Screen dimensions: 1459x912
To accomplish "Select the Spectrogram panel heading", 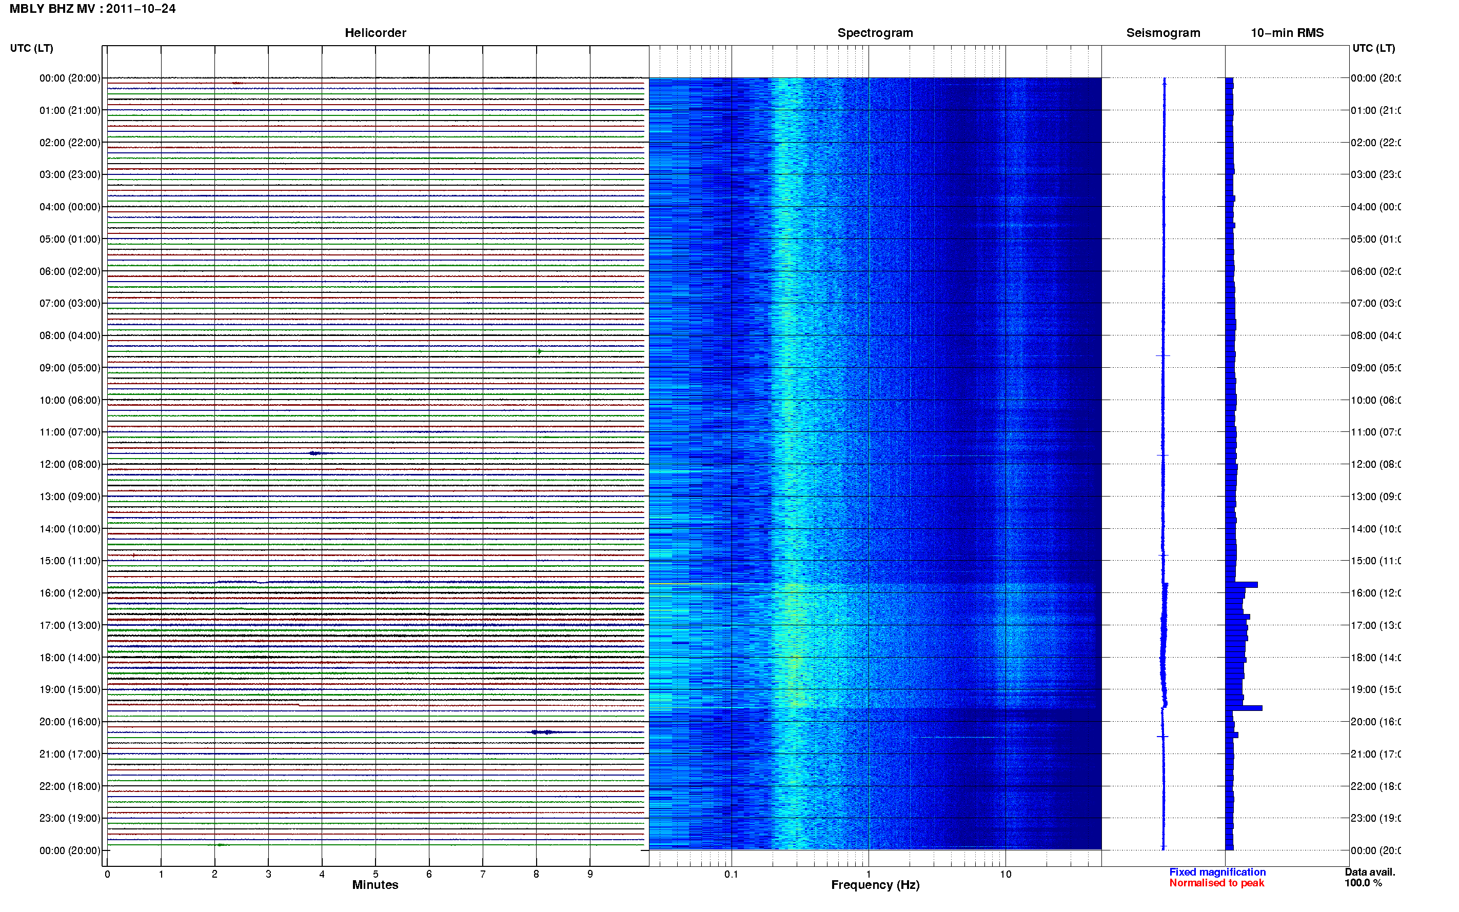I will 875,33.
